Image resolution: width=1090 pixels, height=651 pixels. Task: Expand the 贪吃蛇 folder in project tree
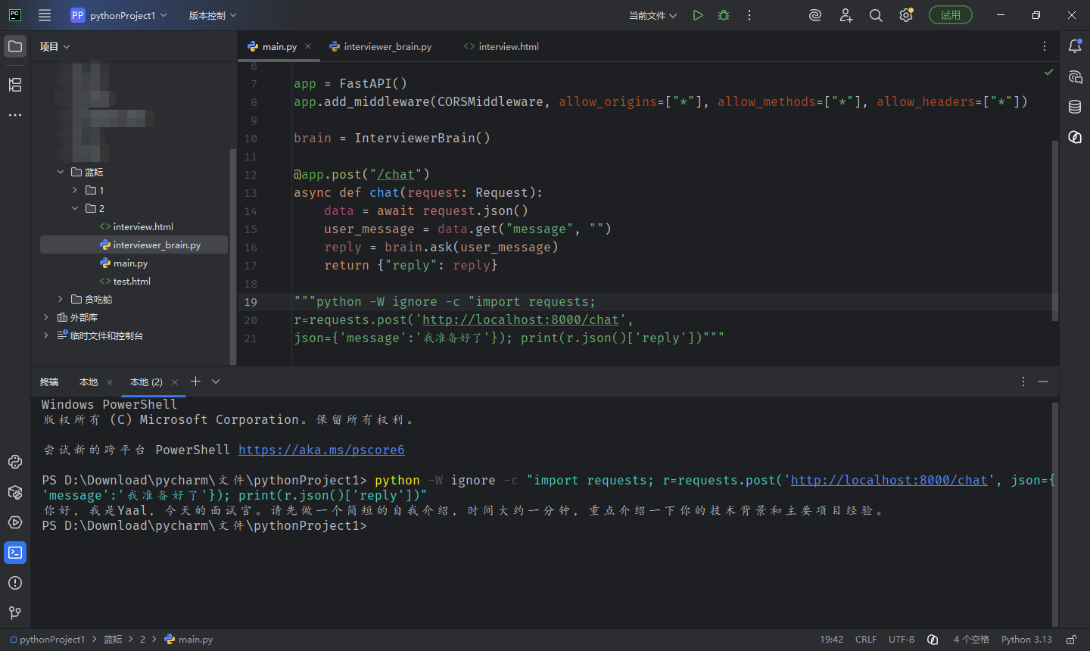point(61,299)
